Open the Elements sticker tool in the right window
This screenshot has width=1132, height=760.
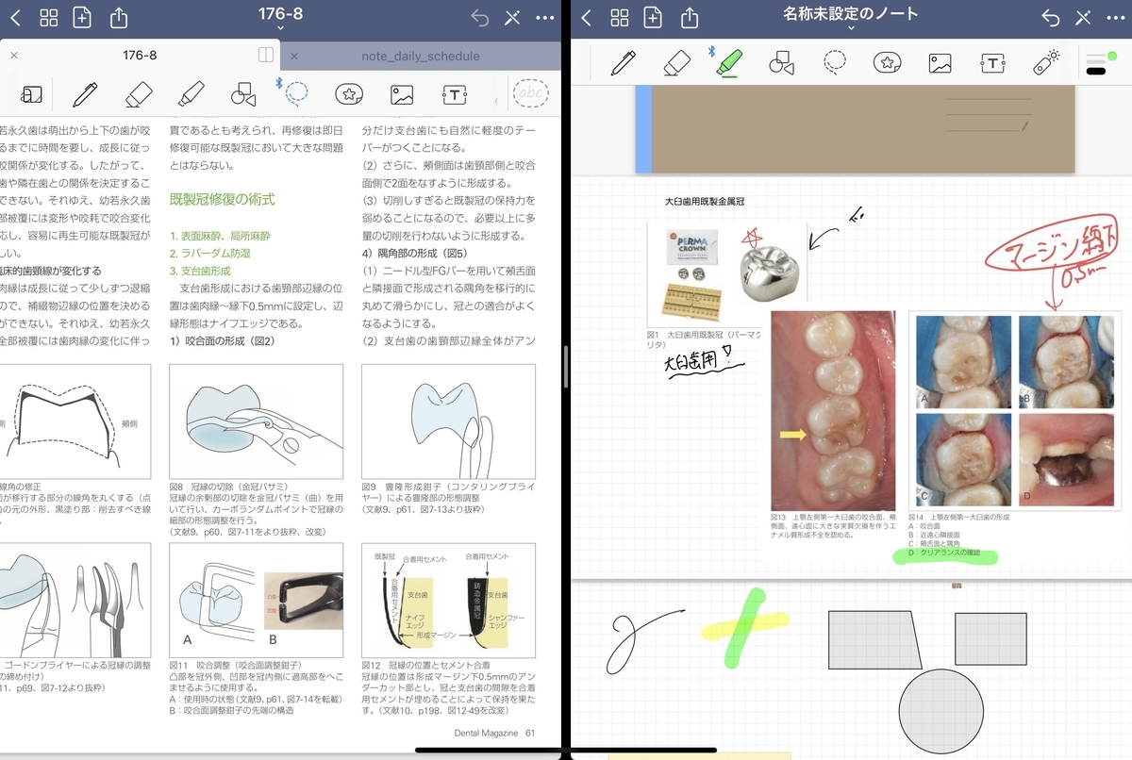887,63
